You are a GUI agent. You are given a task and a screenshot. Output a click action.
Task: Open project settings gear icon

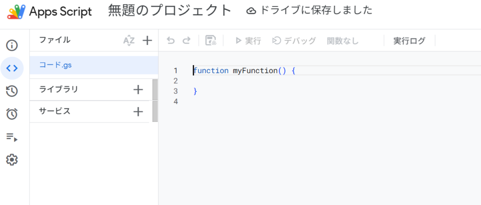click(x=12, y=160)
